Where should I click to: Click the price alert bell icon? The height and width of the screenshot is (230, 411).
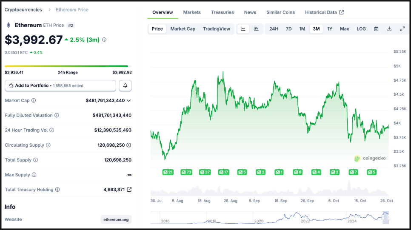125,85
